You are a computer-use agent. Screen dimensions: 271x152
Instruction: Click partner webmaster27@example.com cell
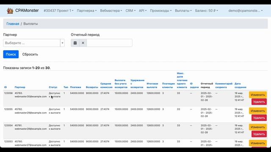(30, 143)
